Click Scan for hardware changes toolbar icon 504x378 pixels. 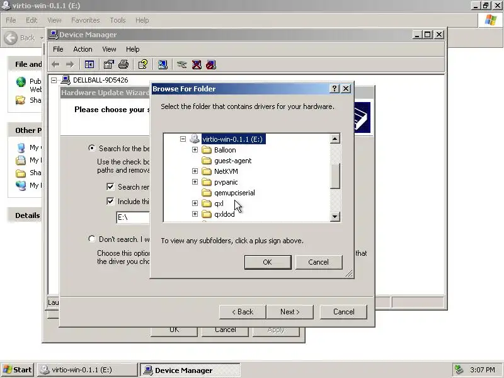point(163,65)
